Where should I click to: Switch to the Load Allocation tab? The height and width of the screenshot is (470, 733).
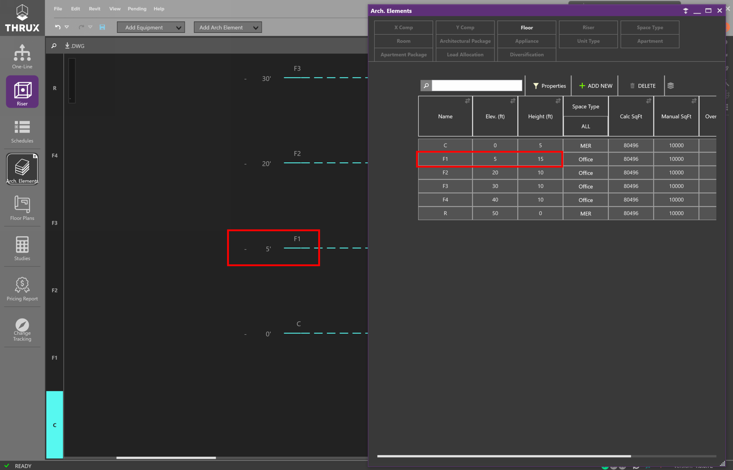(x=465, y=55)
